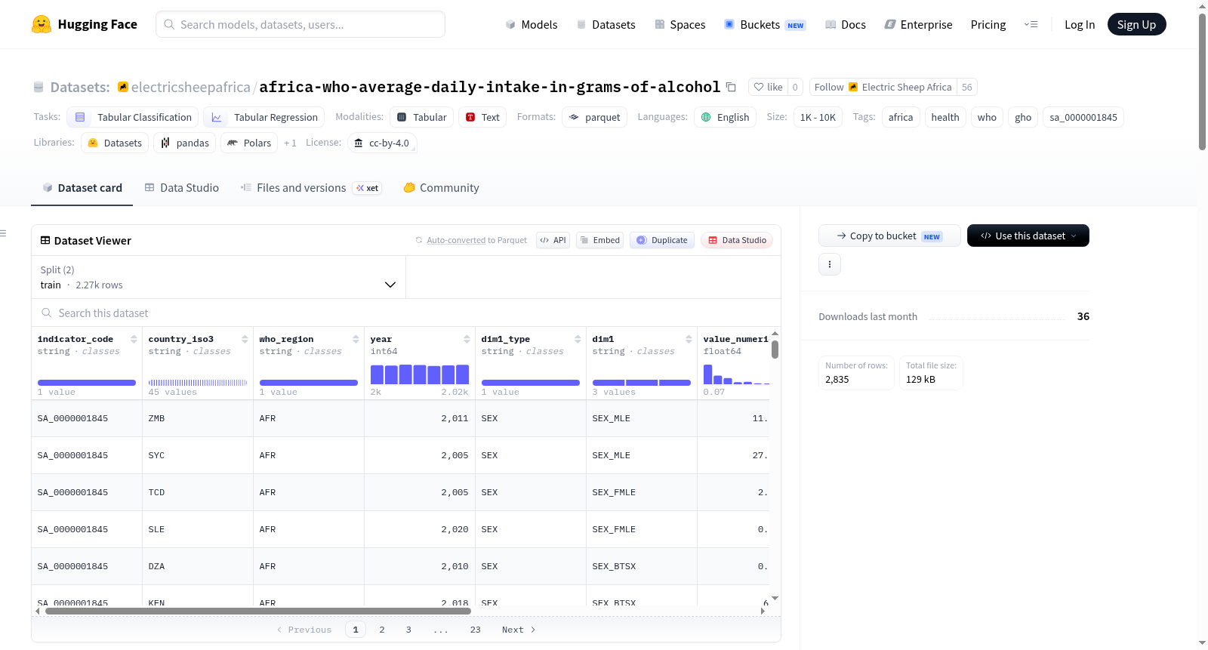Viewport: 1208px width, 650px height.
Task: Go to page 2 of results
Action: (x=382, y=630)
